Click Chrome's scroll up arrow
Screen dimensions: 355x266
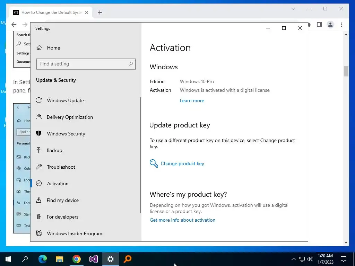(346, 34)
